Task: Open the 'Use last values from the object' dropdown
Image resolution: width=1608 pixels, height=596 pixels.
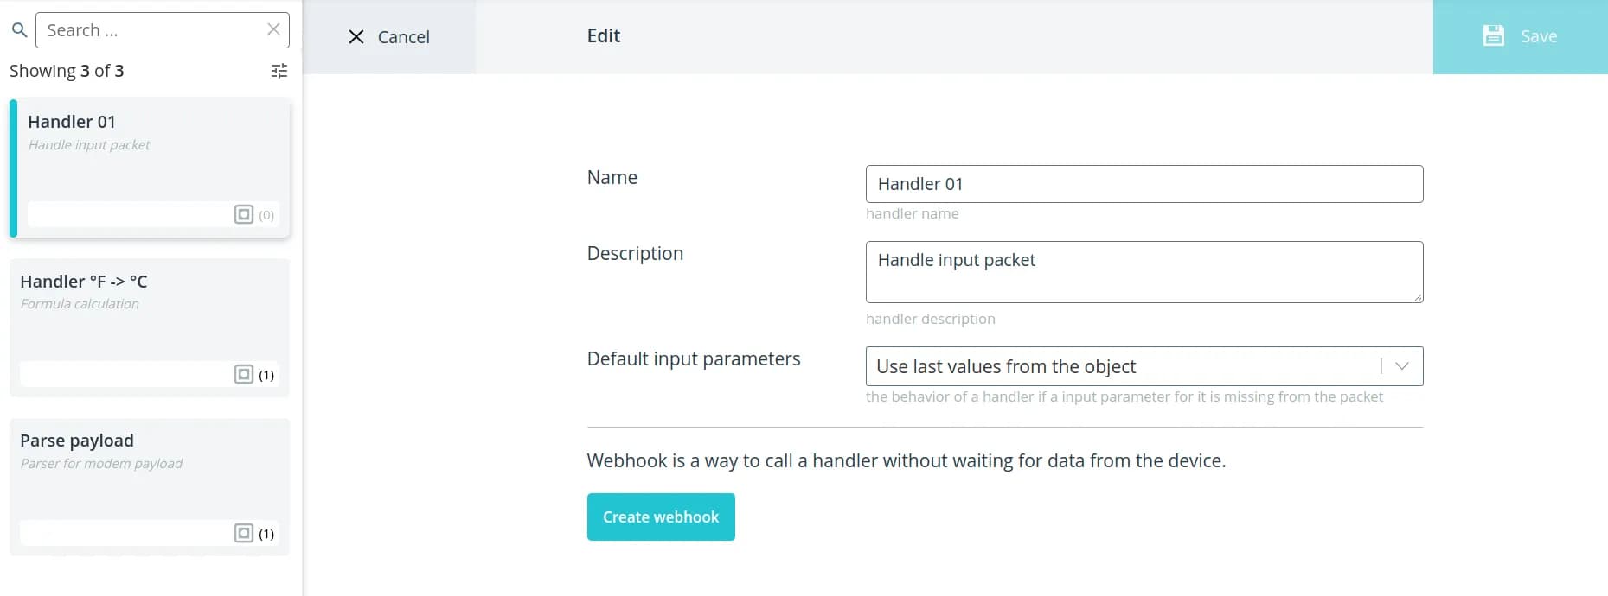Action: tap(1124, 366)
